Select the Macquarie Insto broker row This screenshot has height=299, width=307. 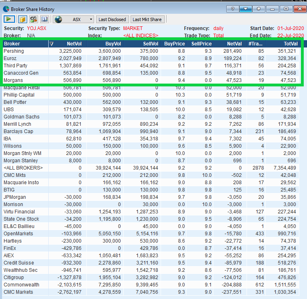tap(151, 183)
